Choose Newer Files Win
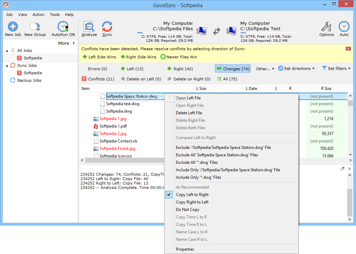 pos(179,57)
